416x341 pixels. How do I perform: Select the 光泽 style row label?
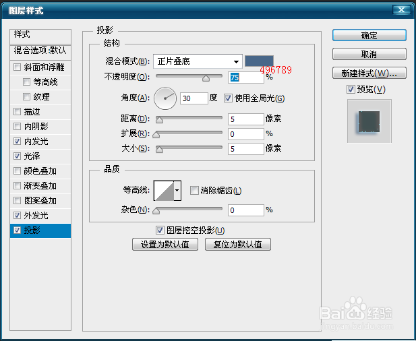(32, 156)
